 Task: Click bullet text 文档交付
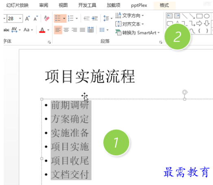(70, 174)
